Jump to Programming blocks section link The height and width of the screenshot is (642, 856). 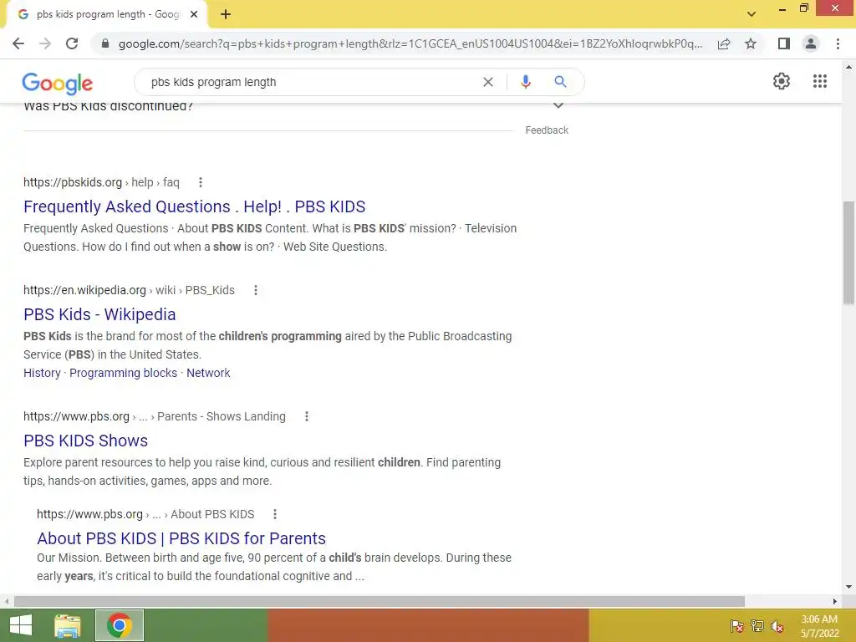coord(124,373)
